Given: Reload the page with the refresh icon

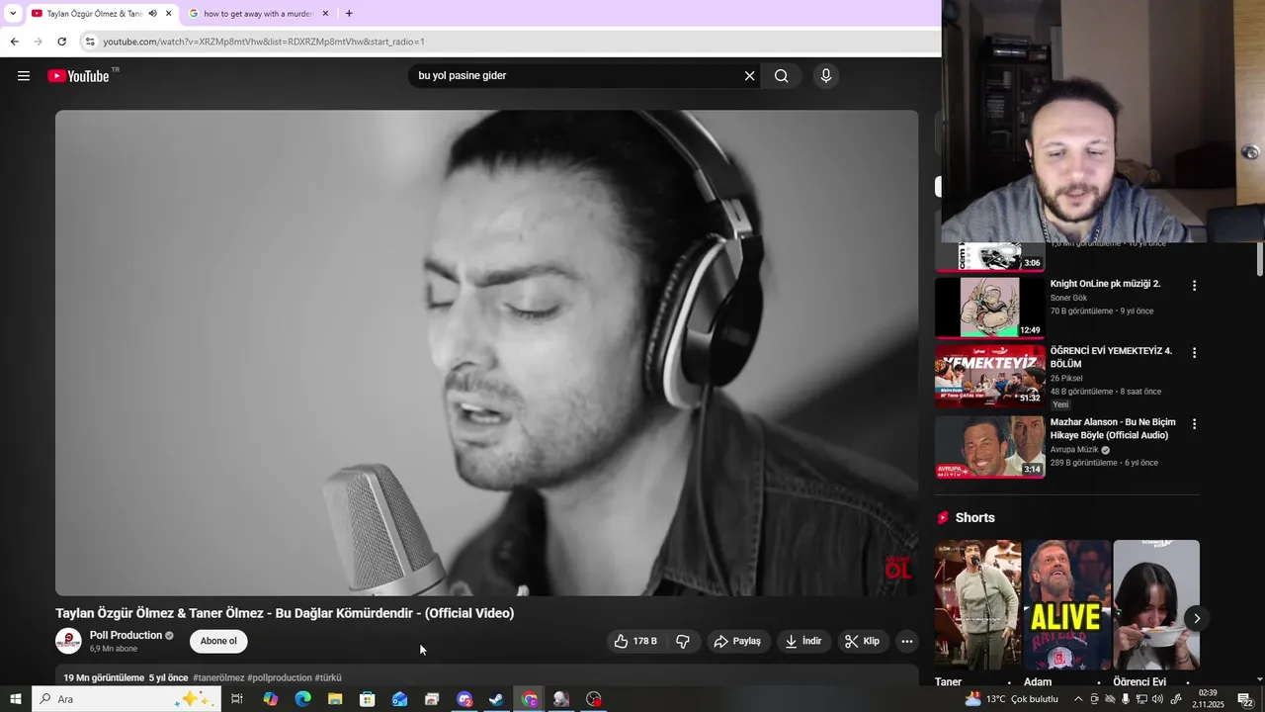Looking at the screenshot, I should pyautogui.click(x=61, y=42).
